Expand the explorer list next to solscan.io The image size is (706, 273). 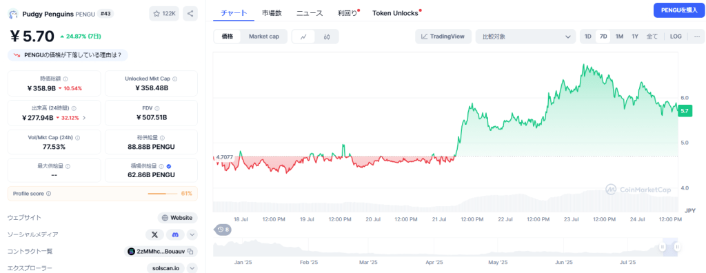tap(192, 268)
